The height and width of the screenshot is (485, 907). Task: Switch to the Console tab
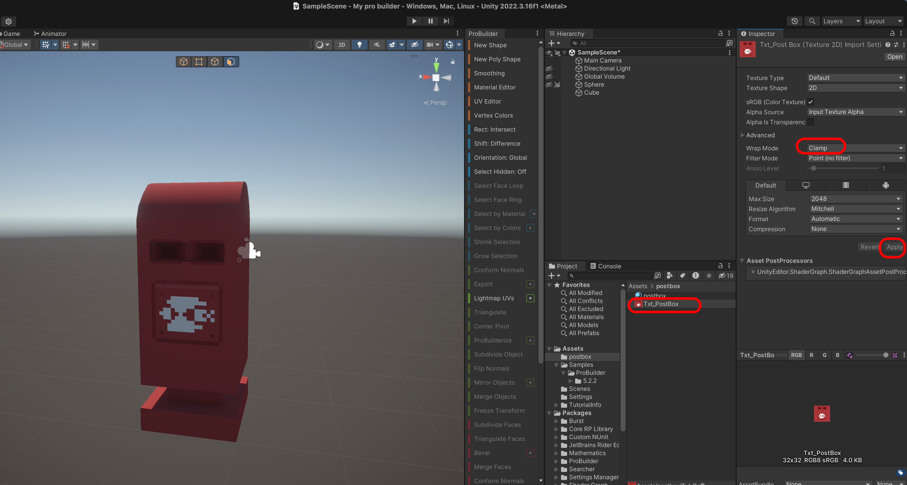(x=606, y=266)
